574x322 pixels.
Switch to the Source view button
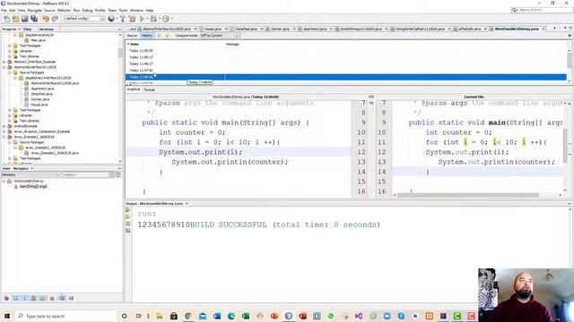coord(132,36)
